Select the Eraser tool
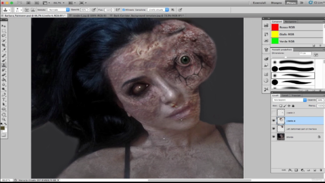325x183 pixels. [x=4, y=75]
